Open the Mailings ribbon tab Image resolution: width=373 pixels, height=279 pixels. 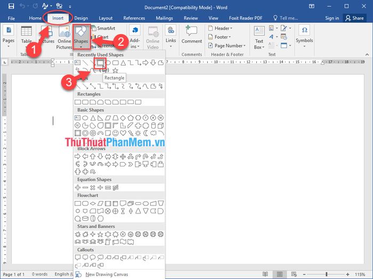pos(164,18)
